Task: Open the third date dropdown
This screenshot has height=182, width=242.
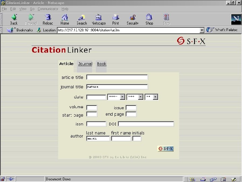Action: click(x=151, y=97)
